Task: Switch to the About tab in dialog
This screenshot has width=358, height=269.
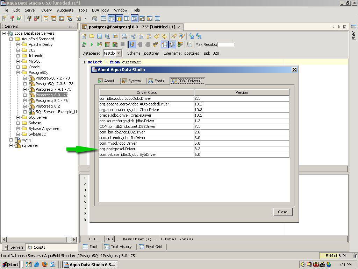Action: (106, 81)
